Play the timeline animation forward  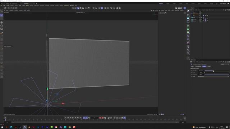point(73,118)
